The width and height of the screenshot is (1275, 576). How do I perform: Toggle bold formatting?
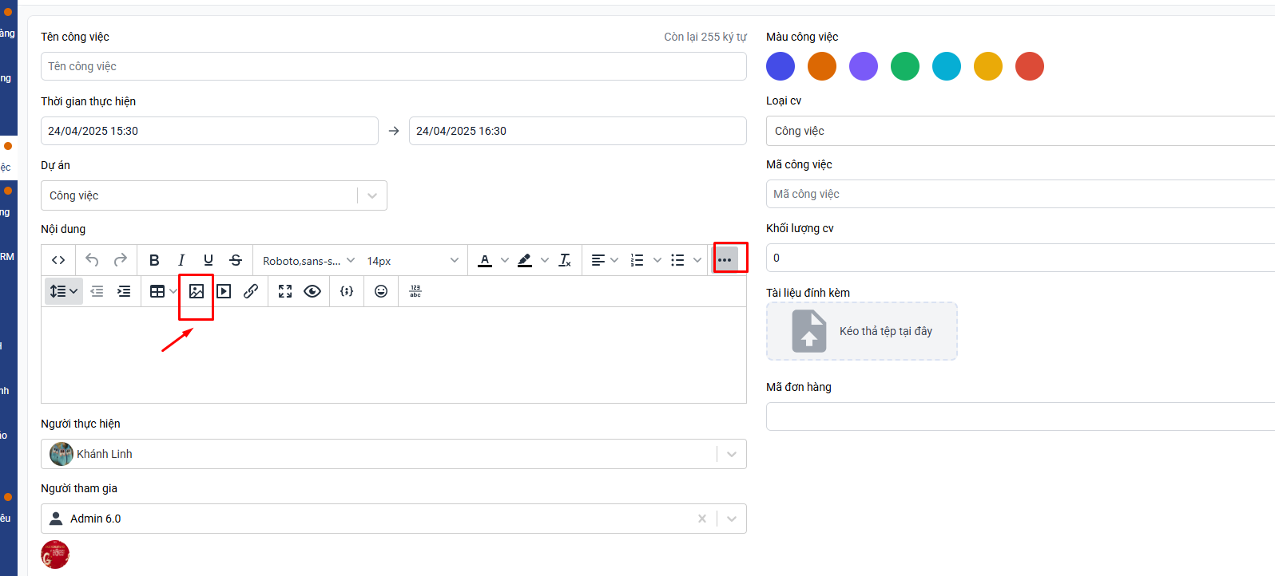(x=154, y=260)
